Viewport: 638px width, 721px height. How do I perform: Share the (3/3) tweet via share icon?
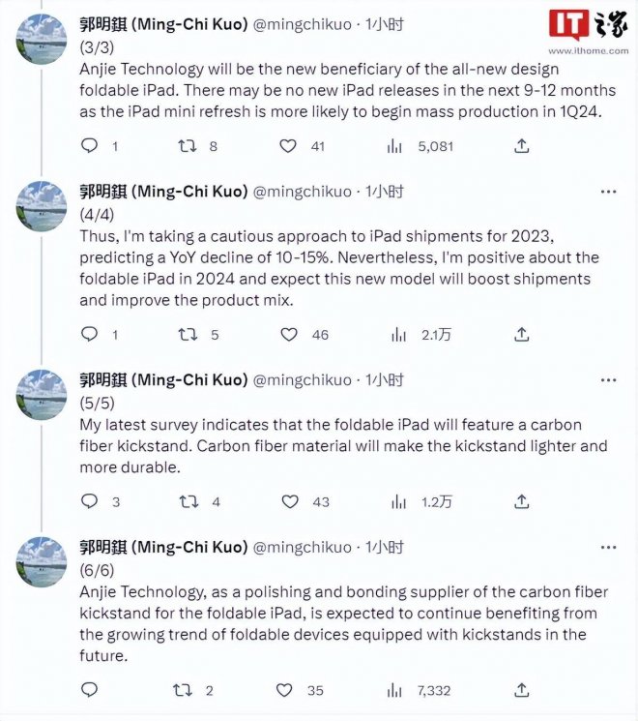pos(521,146)
